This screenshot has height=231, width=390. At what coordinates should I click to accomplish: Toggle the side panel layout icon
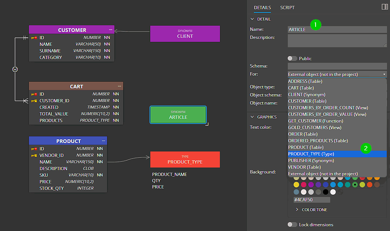click(384, 7)
